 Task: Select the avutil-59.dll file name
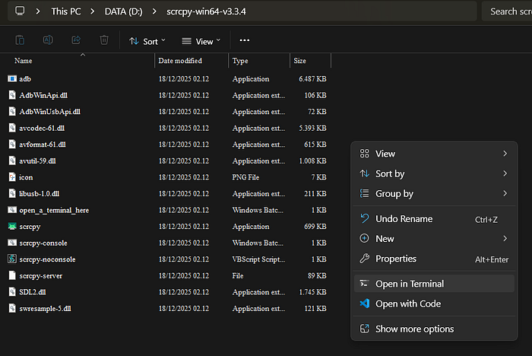pos(37,161)
